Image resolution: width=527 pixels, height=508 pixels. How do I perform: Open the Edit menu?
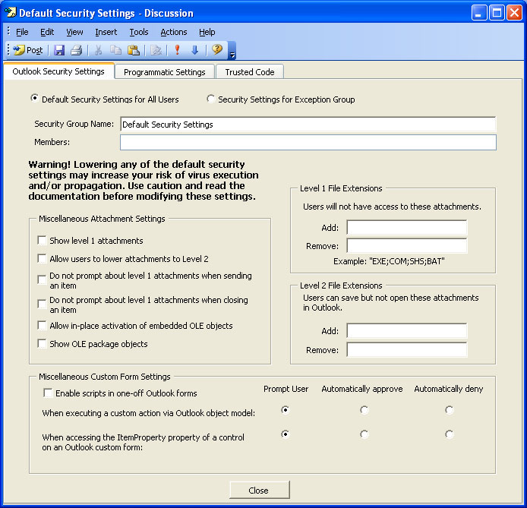(x=47, y=32)
